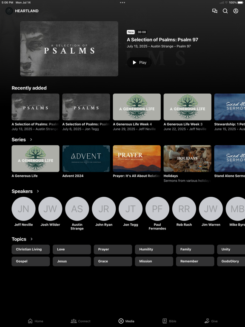Expand the Series section chevron
This screenshot has width=245, height=327.
pyautogui.click(x=31, y=140)
